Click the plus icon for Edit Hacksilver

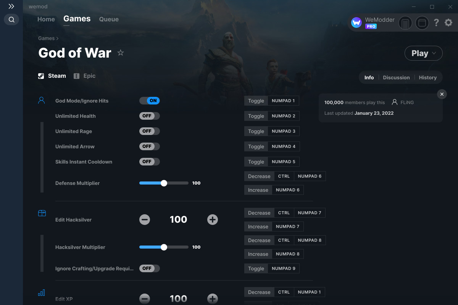tap(213, 220)
